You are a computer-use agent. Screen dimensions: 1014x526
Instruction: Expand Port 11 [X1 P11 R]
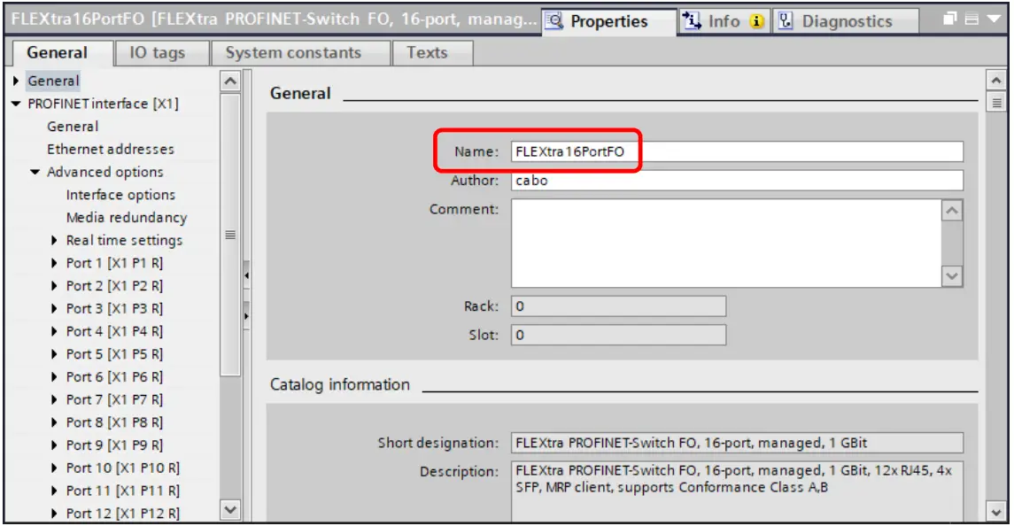pyautogui.click(x=54, y=491)
